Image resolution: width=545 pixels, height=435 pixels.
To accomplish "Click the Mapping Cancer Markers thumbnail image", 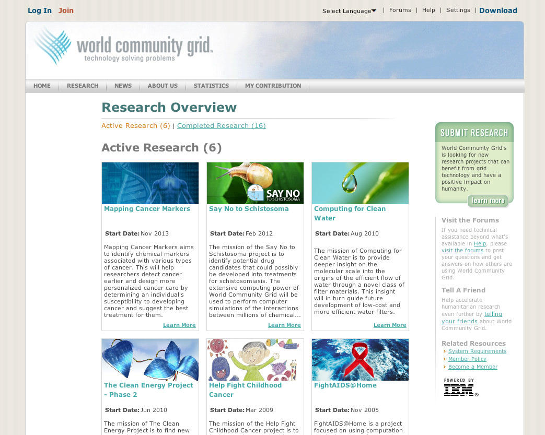I will tap(150, 183).
